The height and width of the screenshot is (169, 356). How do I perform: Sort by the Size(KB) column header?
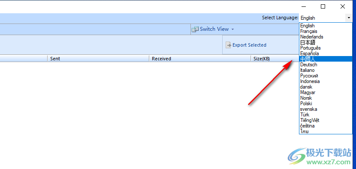click(x=275, y=59)
